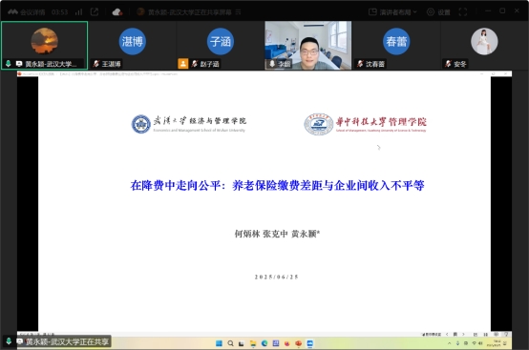Screen dimensions: 529x350
Task: Open 设置 settings
Action: 438,12
